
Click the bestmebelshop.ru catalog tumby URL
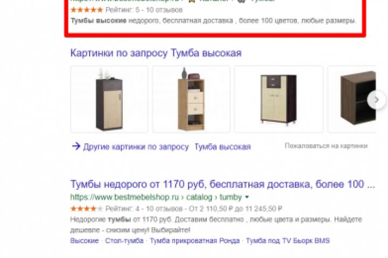pyautogui.click(x=156, y=197)
